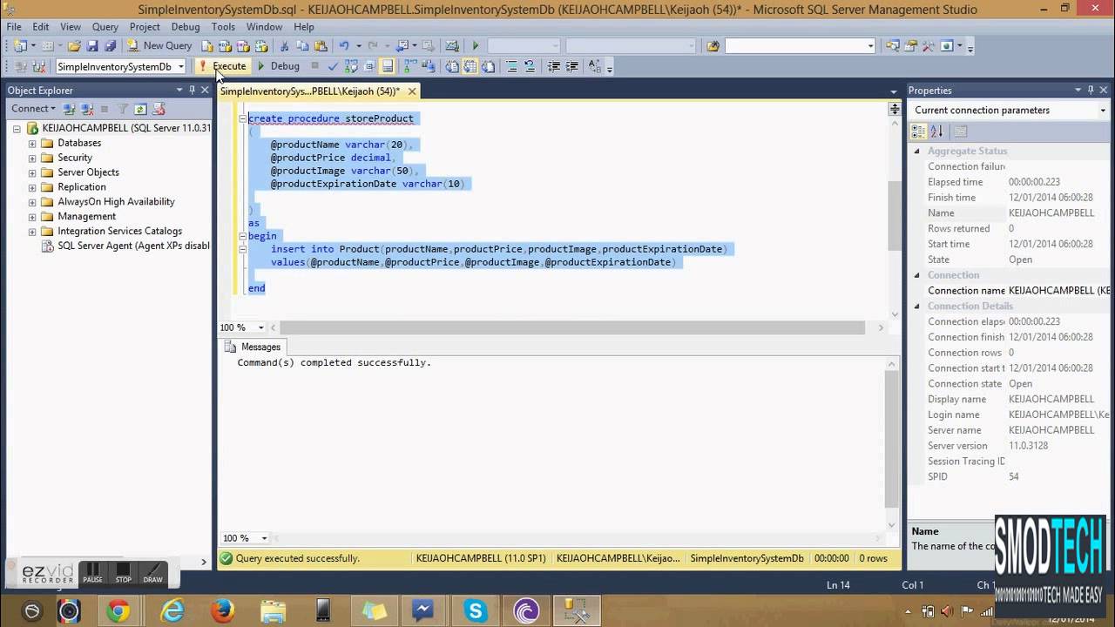Click the Save All icon
Viewport: 1115px width, 627px height.
tap(110, 45)
